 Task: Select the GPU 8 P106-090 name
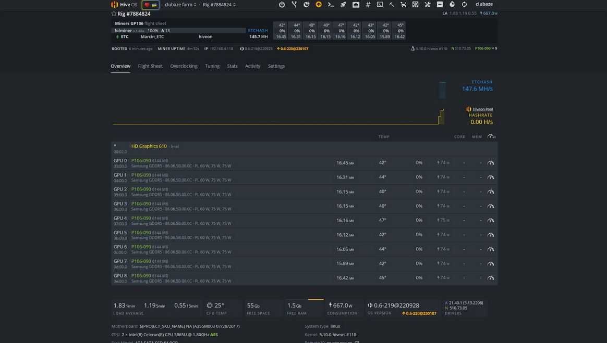(x=141, y=275)
